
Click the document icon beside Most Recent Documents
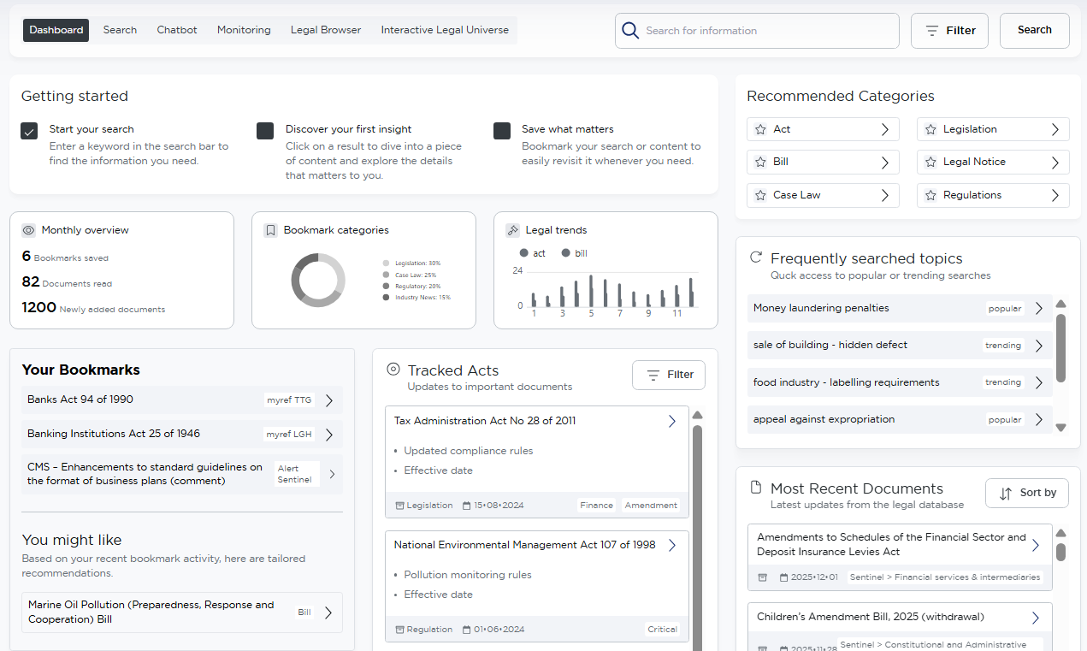point(755,487)
